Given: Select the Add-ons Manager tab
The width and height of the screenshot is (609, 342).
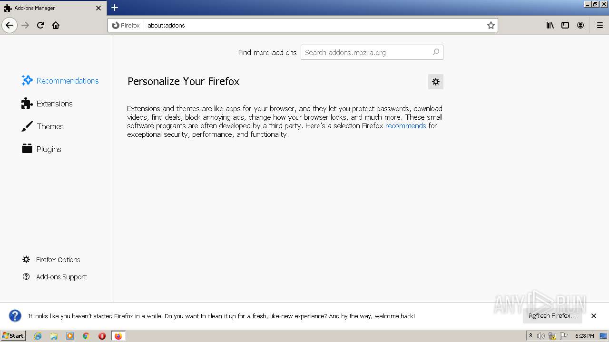Looking at the screenshot, I should [x=53, y=8].
